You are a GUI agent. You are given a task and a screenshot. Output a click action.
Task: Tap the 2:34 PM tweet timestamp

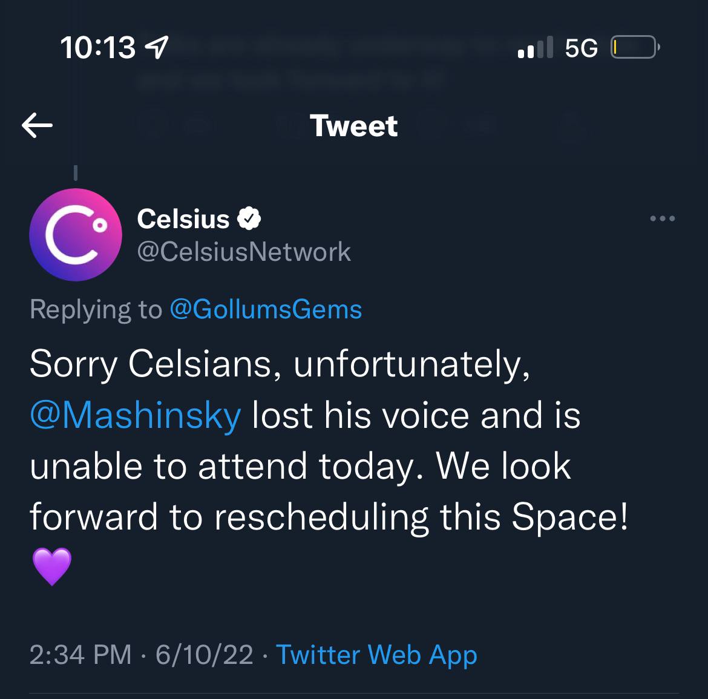tap(80, 655)
